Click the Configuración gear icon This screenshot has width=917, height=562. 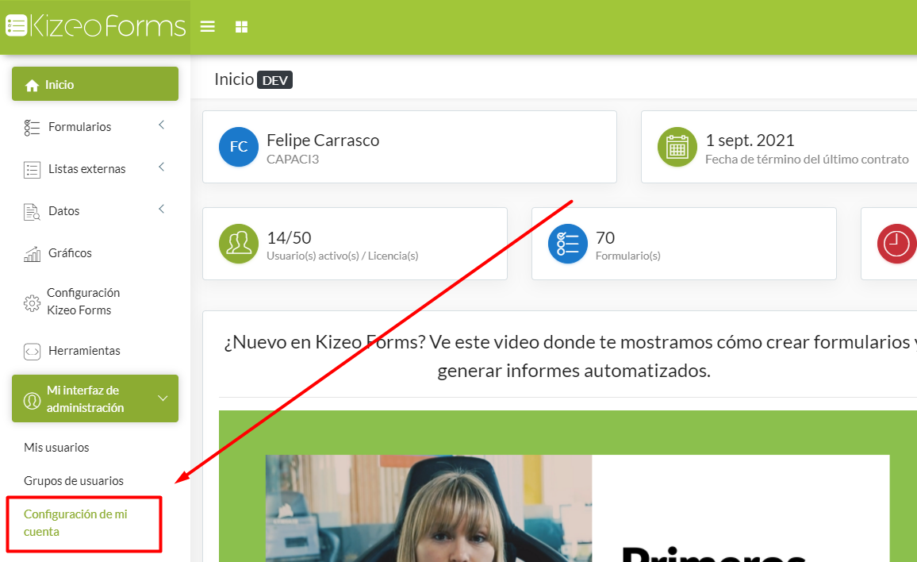pos(32,302)
